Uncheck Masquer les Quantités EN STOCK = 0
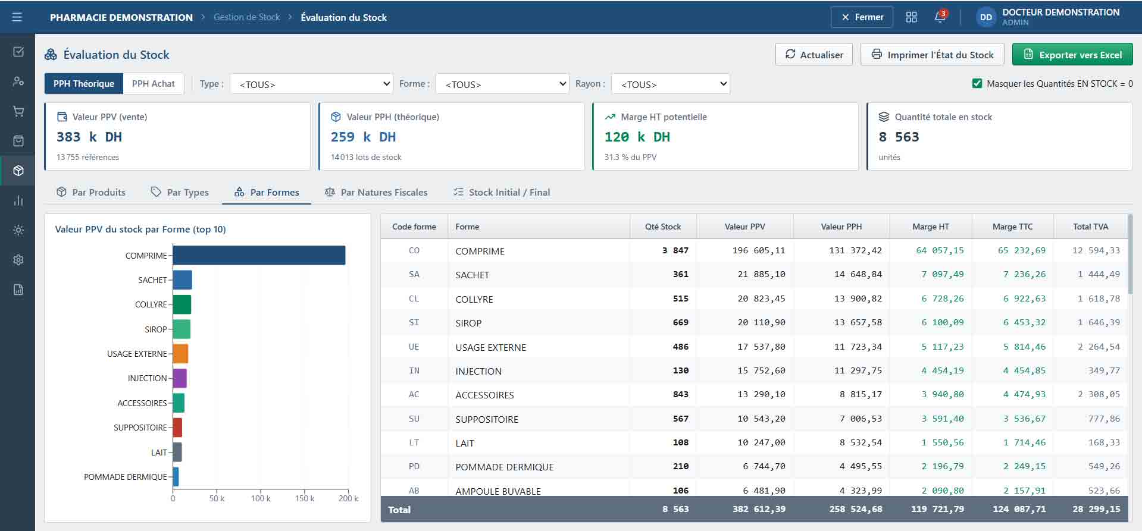 [x=977, y=84]
